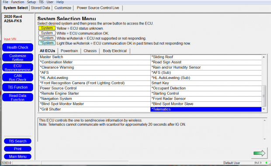This screenshot has height=166, width=271.
Task: Select *Remote Engine Starter entry
Action: (95, 93)
